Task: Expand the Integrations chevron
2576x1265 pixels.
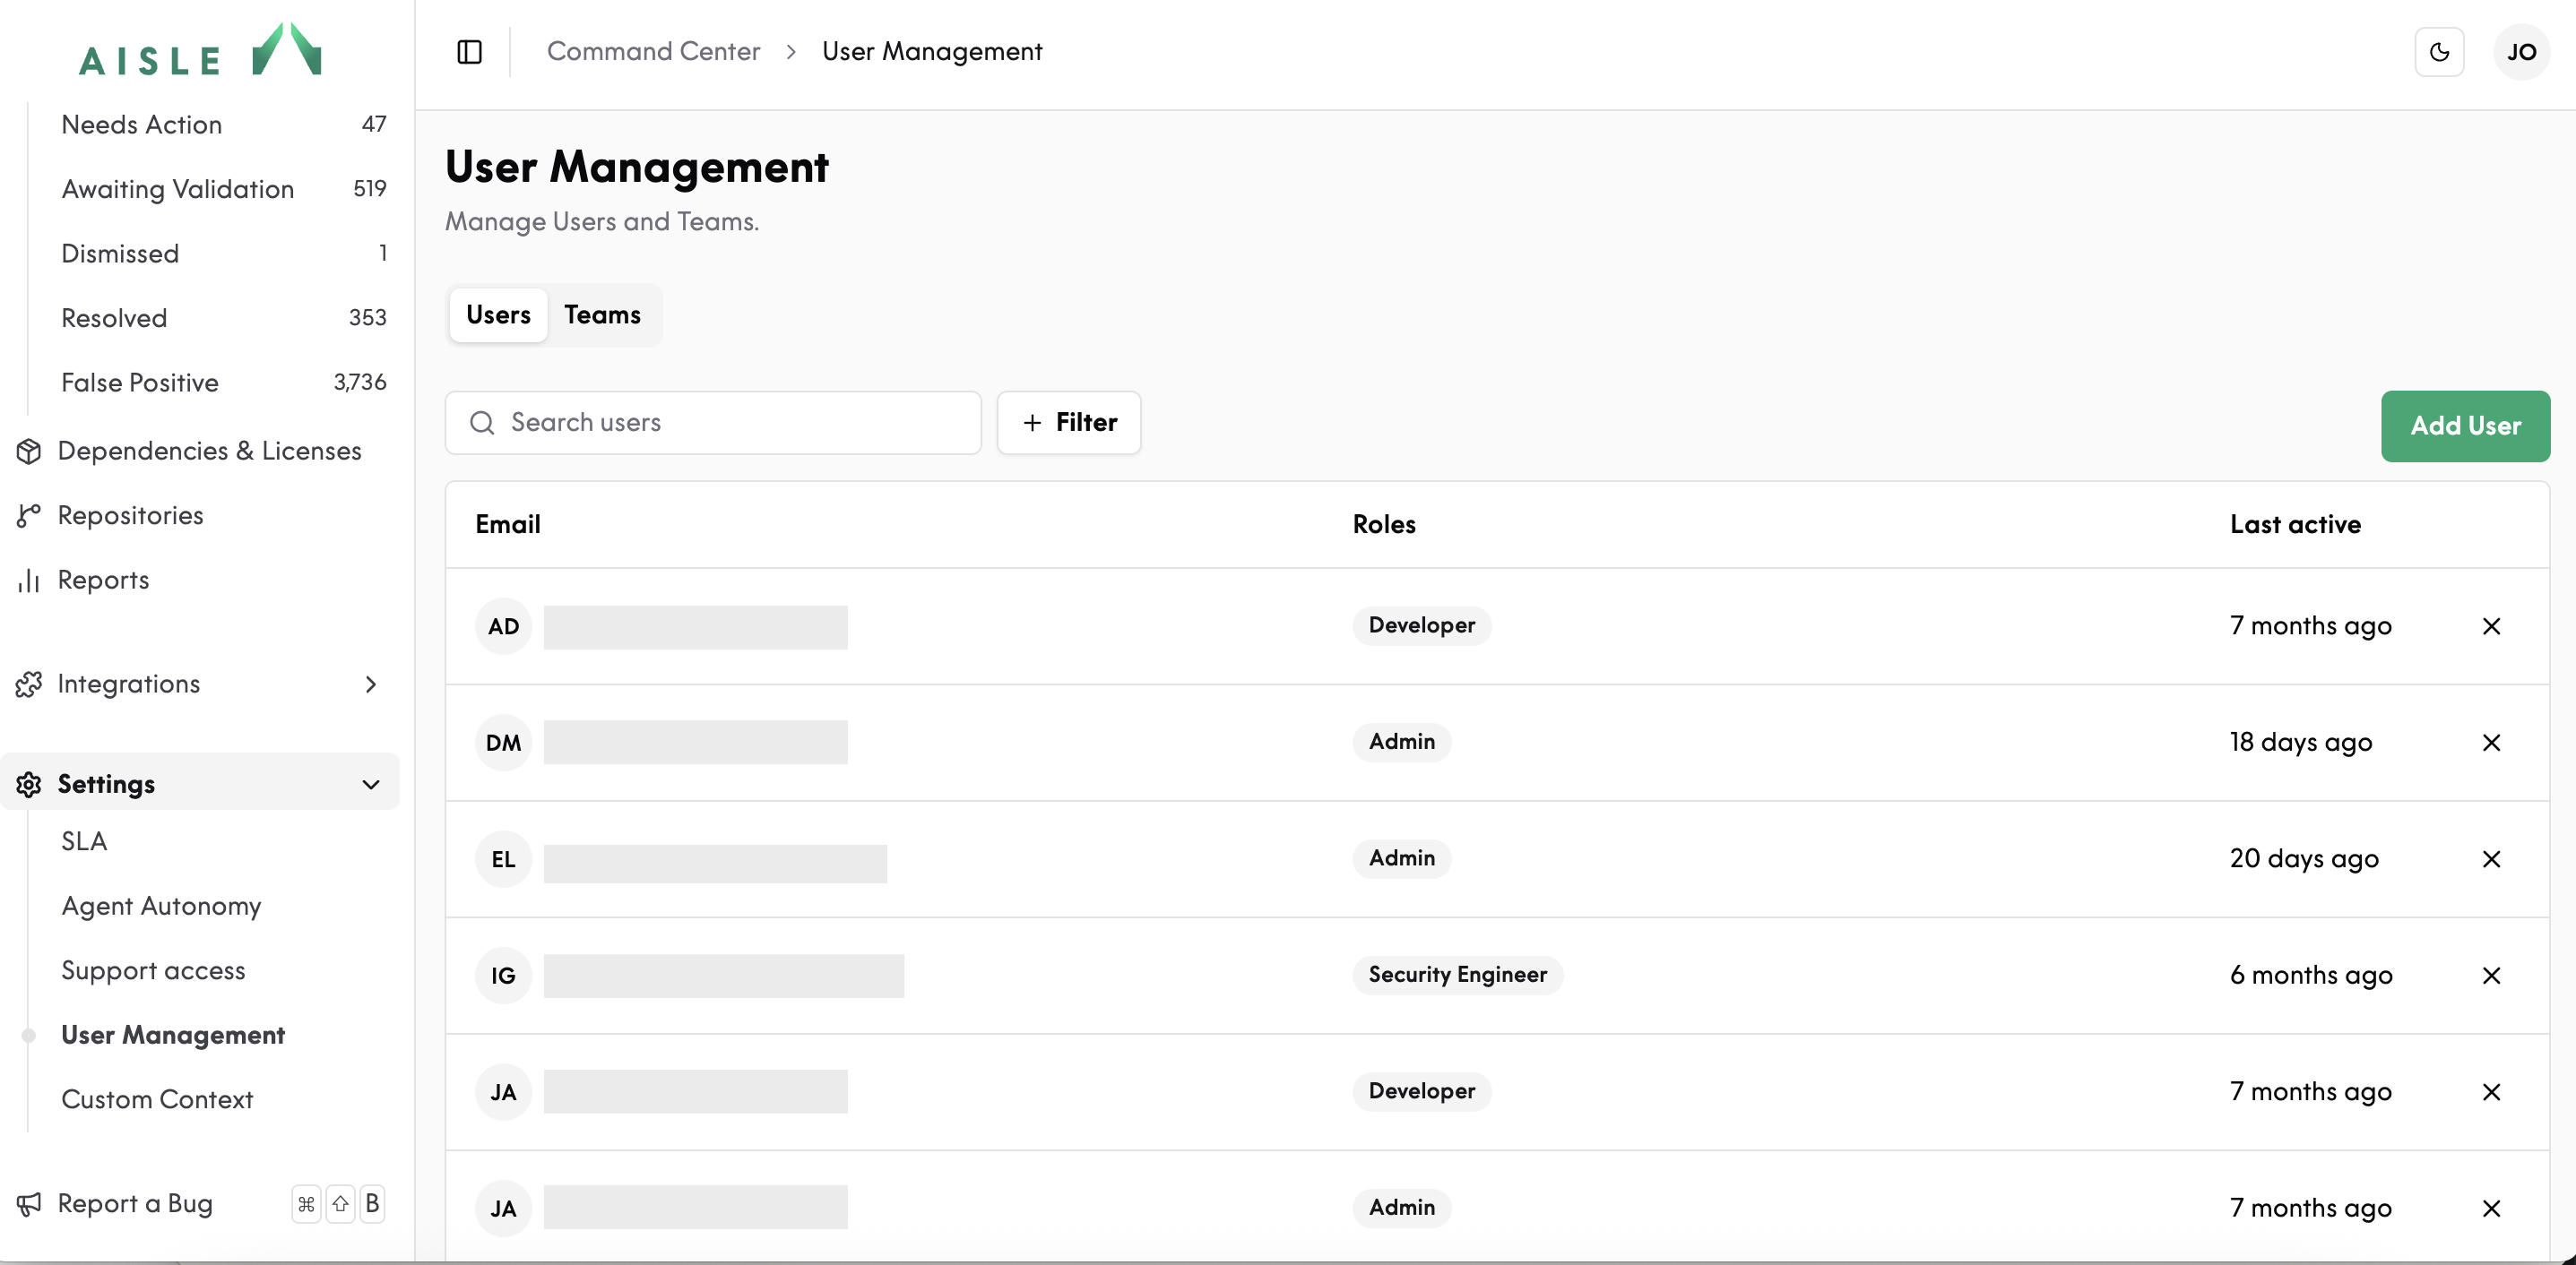Action: pyautogui.click(x=371, y=684)
